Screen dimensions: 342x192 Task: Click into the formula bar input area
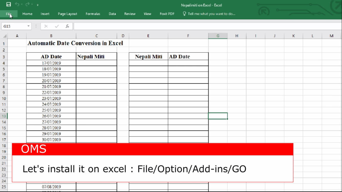click(x=208, y=26)
